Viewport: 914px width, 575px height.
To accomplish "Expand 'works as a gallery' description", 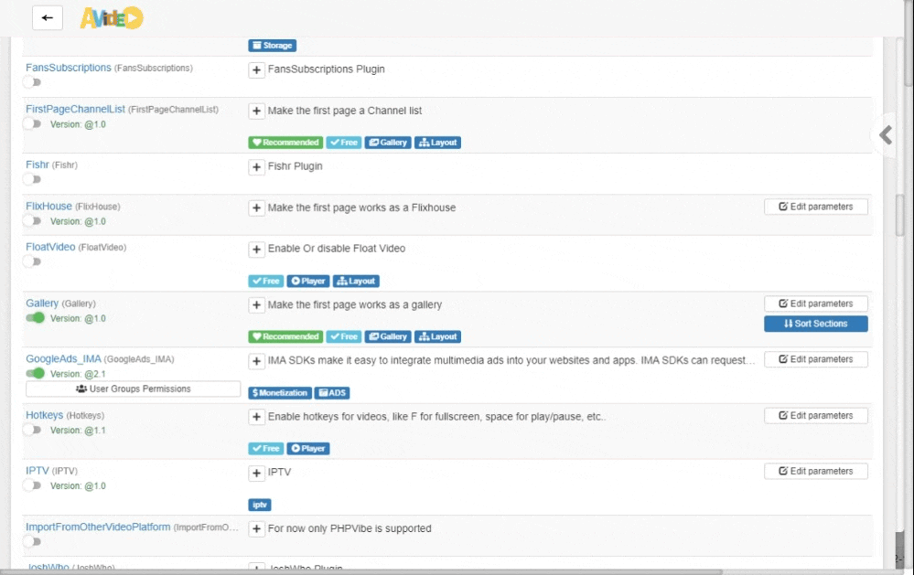I will 256,305.
